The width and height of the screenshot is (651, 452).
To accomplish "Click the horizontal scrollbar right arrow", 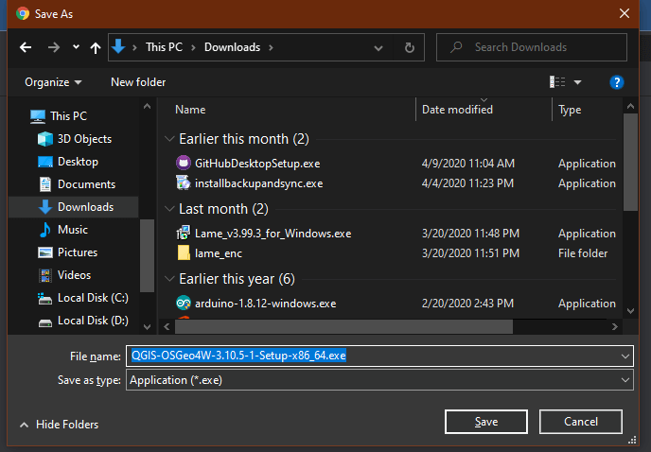I will (614, 327).
